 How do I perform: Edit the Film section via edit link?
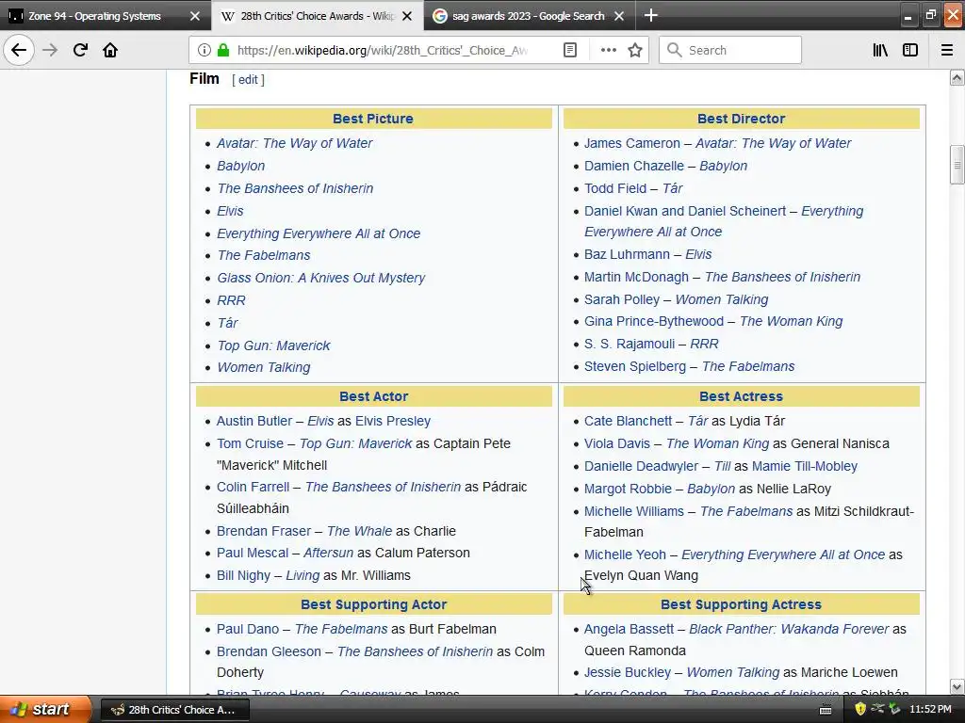[x=248, y=79]
